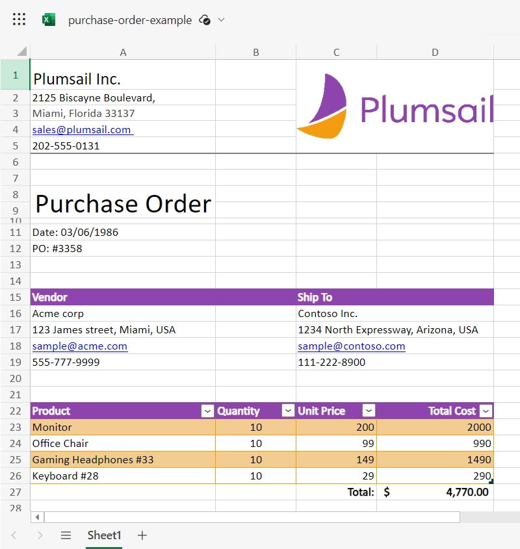The height and width of the screenshot is (549, 520).
Task: Select column A header
Action: (x=123, y=52)
